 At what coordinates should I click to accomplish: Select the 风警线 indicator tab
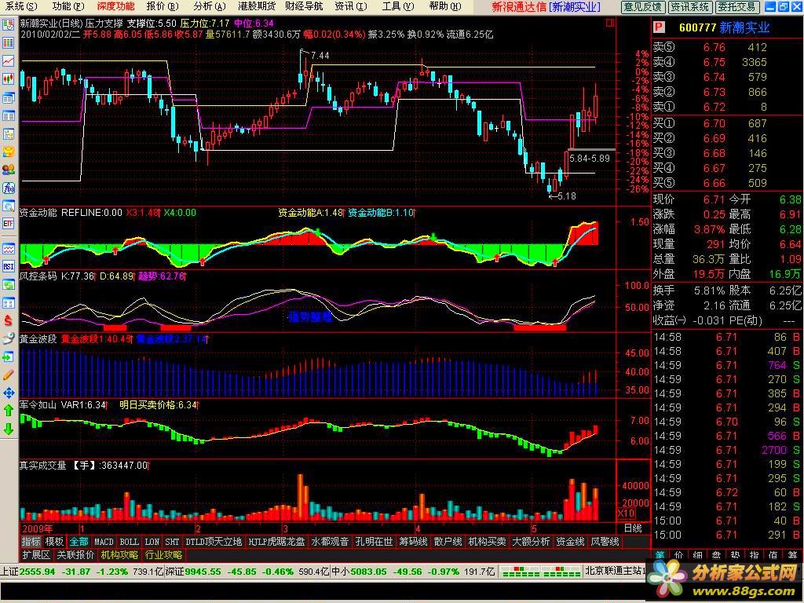click(x=605, y=542)
